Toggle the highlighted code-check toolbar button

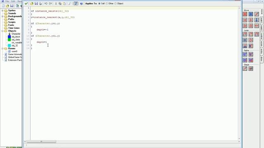coord(76,4)
